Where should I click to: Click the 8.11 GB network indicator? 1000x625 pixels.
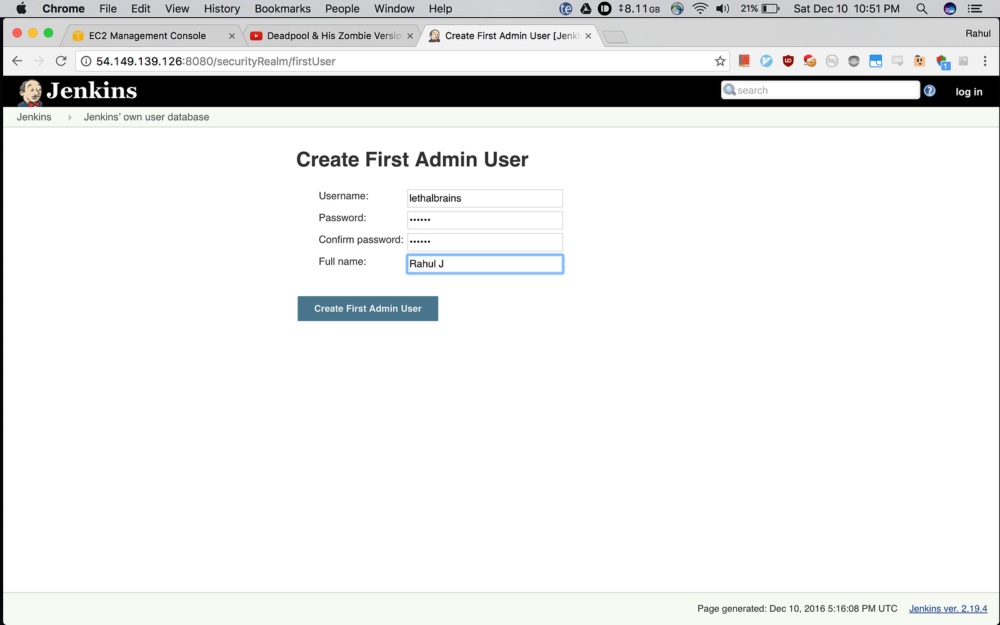[639, 9]
